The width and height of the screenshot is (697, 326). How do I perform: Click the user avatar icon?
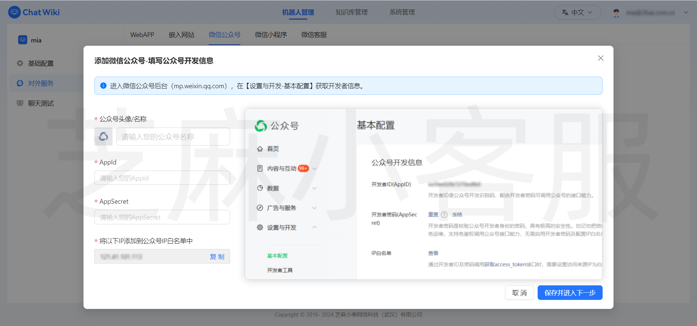[616, 13]
